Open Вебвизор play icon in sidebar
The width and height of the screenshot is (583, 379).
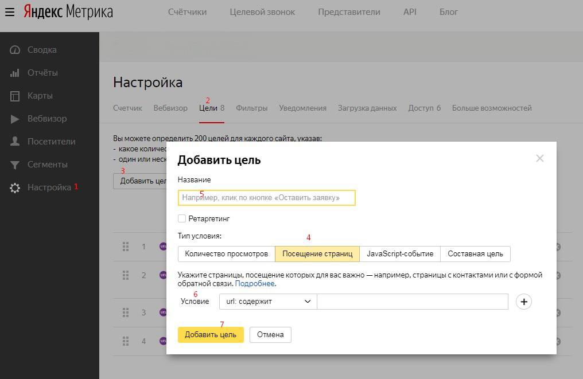[x=15, y=119]
